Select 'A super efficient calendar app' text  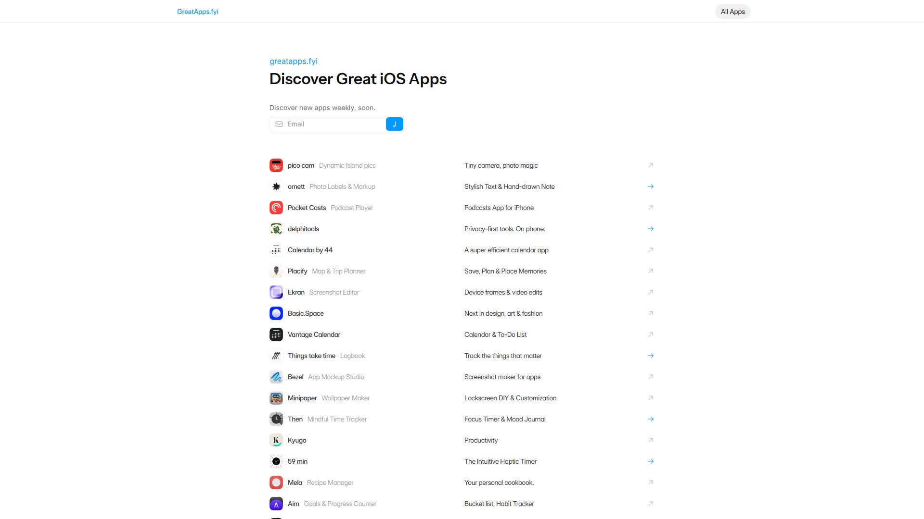tap(506, 250)
